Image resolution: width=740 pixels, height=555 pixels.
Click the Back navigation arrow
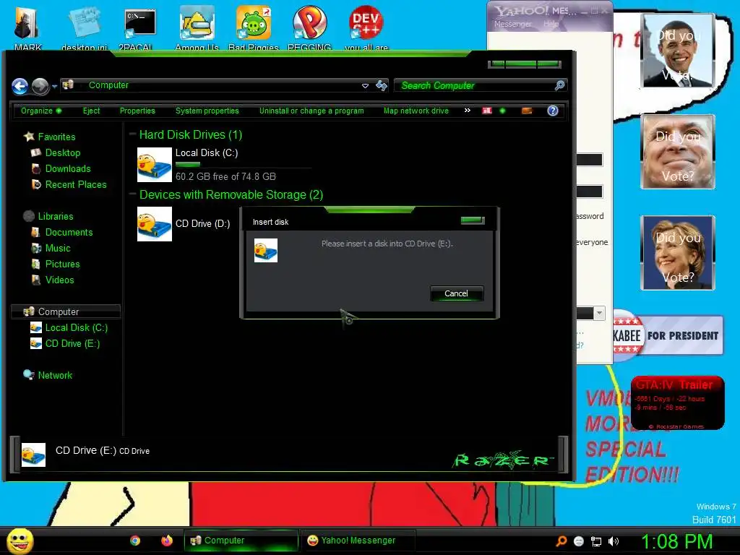20,86
